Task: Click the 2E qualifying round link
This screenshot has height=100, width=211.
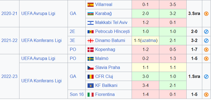Action: (x=73, y=32)
